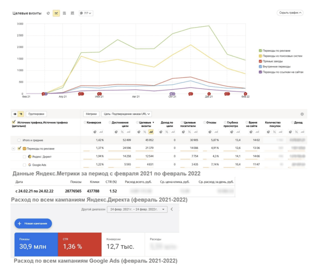Click annotation marker at Дек 21

(x=209, y=94)
